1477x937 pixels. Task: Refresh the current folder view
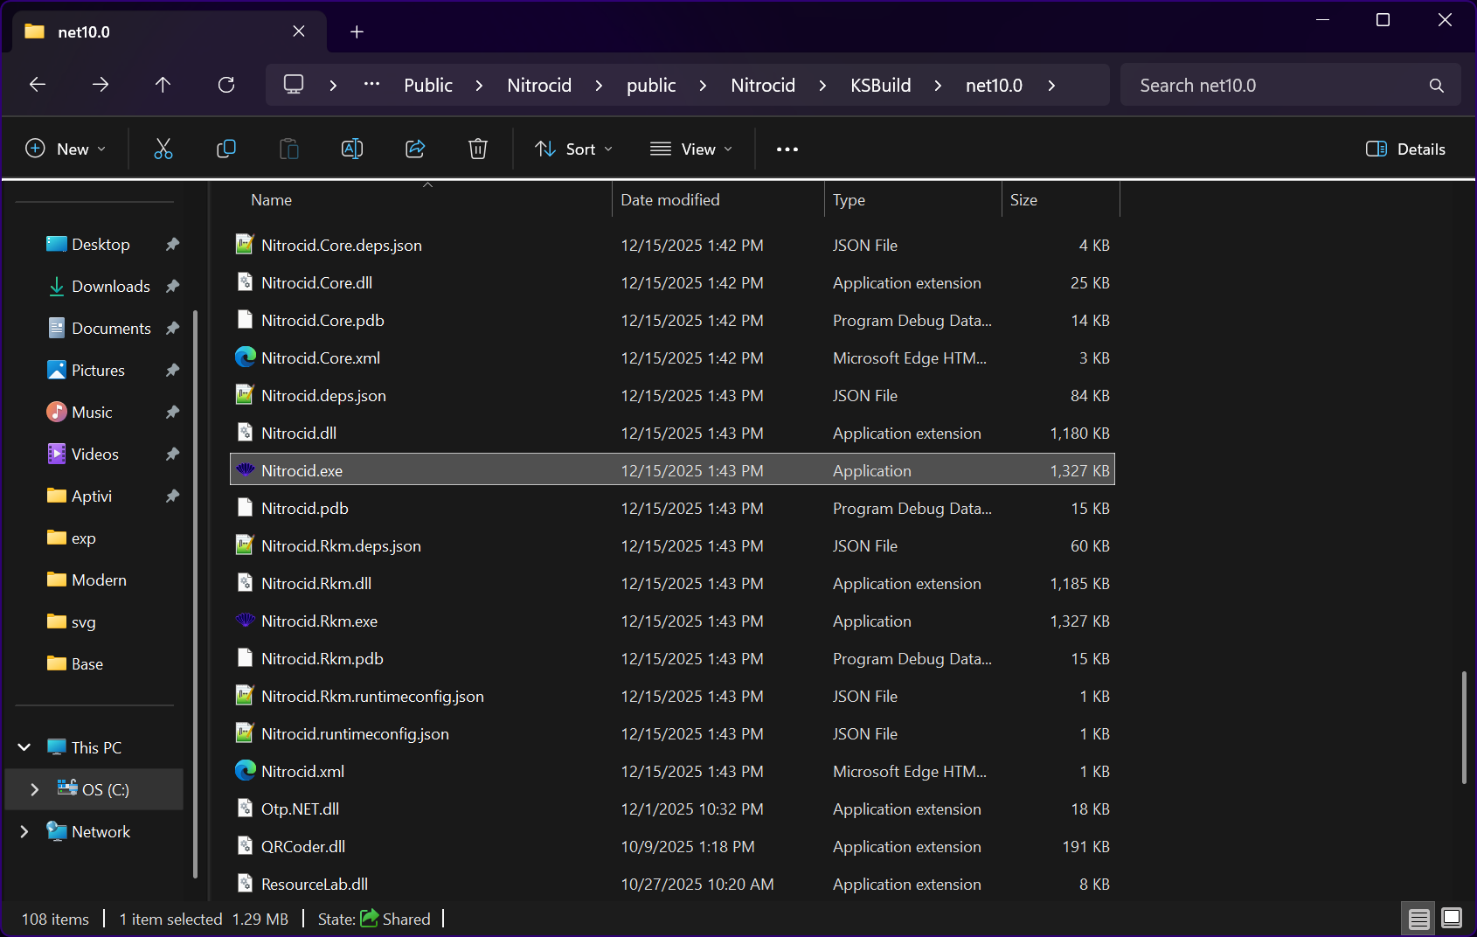(x=226, y=85)
